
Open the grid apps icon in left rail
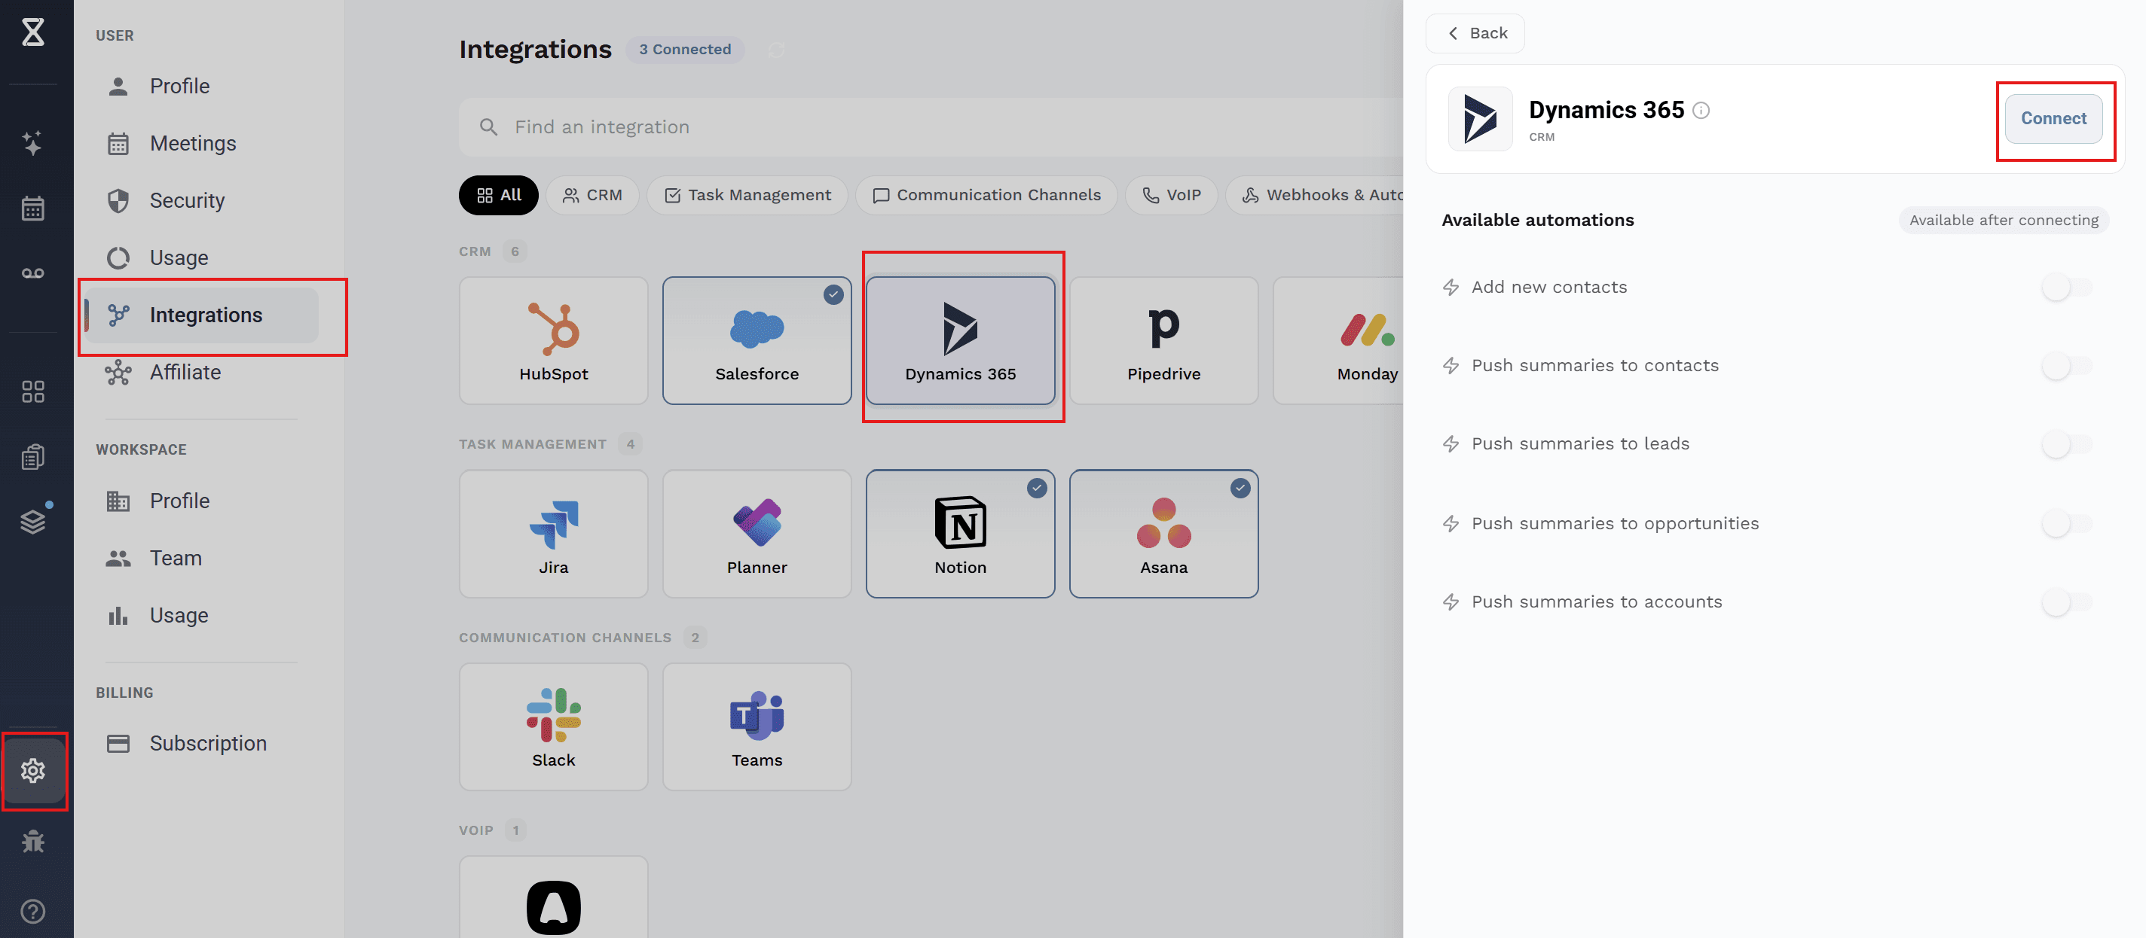tap(32, 391)
